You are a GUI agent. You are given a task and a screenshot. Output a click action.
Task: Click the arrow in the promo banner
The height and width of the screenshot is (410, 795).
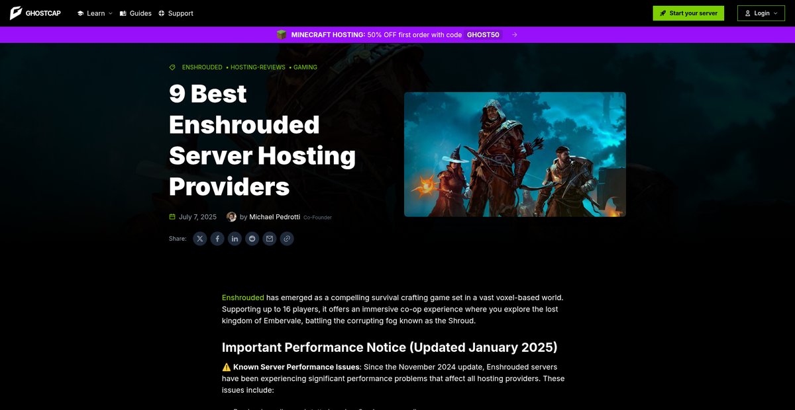515,34
